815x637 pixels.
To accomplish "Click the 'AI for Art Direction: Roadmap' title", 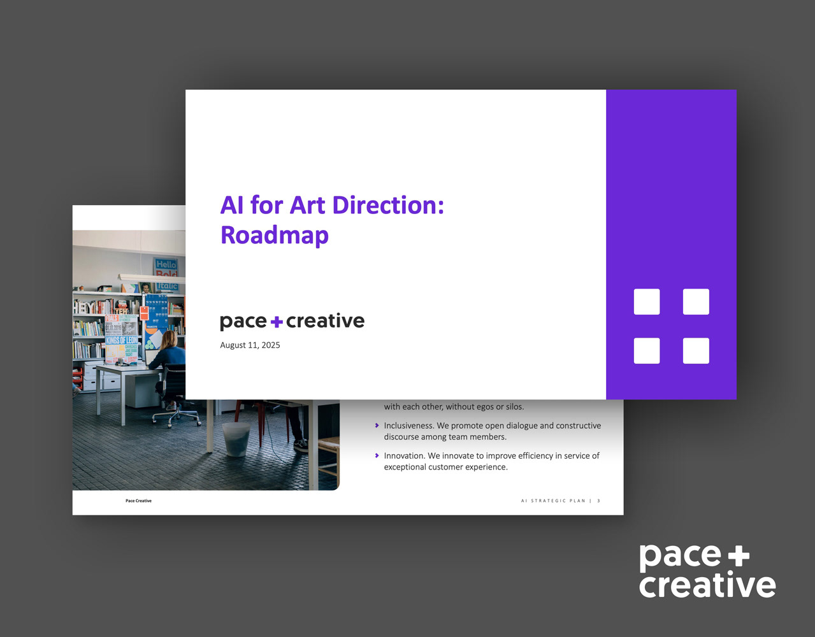I will tap(332, 220).
